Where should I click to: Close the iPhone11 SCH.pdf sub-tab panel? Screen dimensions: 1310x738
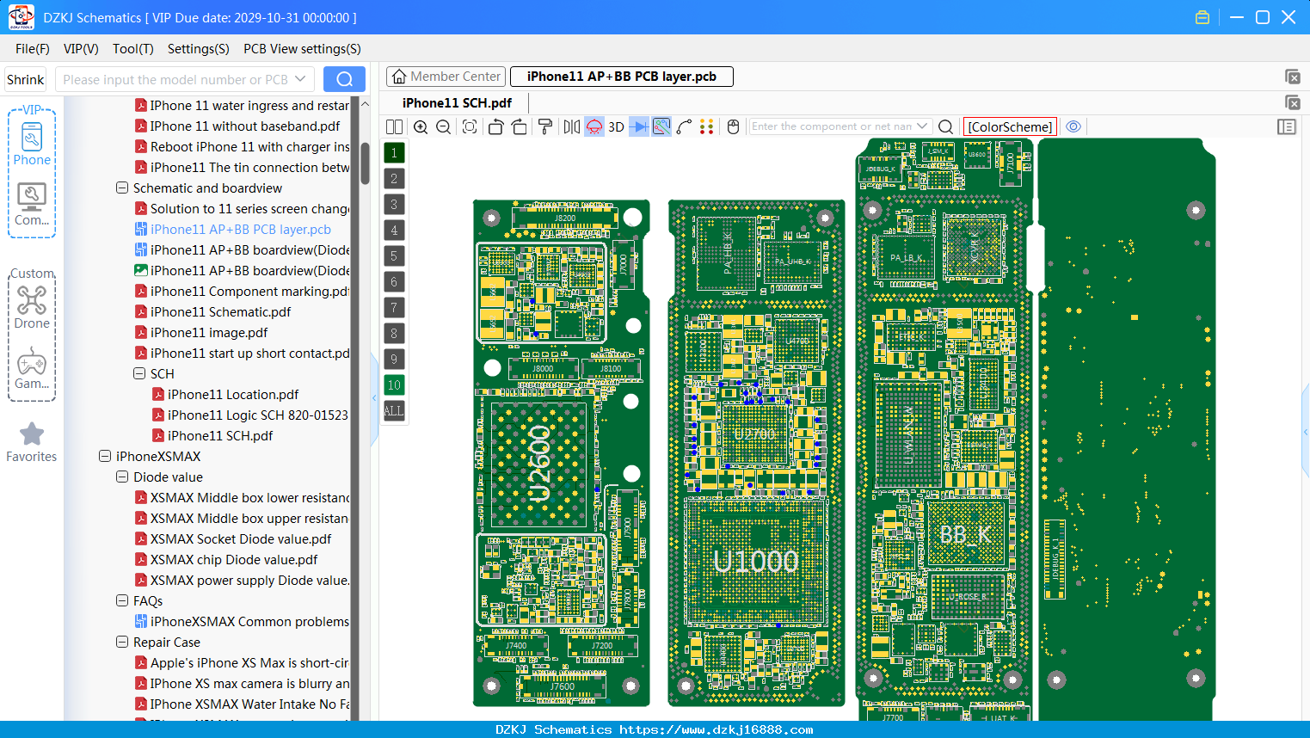(x=1292, y=102)
